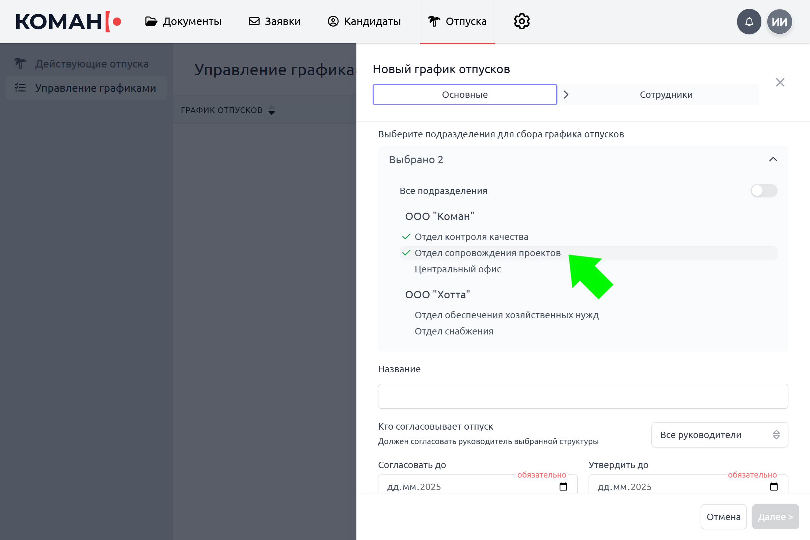Open the settings gear icon
810x540 pixels.
(522, 21)
